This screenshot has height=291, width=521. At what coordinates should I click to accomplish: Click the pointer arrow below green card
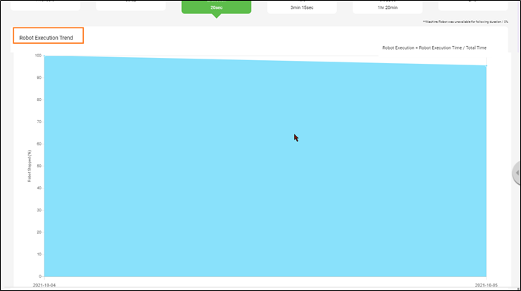coord(216,16)
